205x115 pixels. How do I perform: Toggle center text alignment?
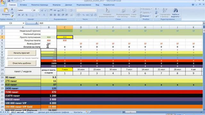(x=55, y=15)
